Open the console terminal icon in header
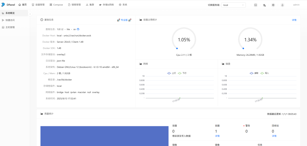The image size is (307, 146). click(255, 5)
